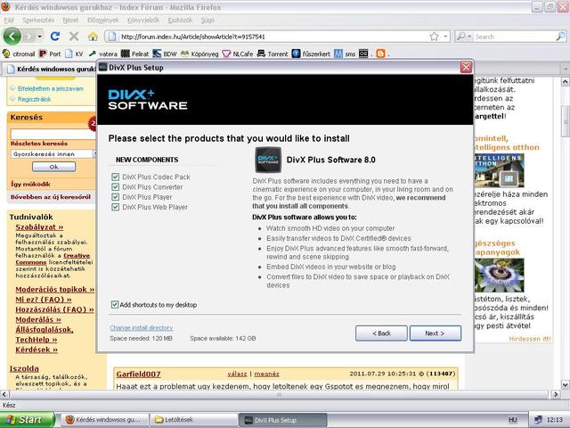Open the search engine selector dropdown

point(464,36)
